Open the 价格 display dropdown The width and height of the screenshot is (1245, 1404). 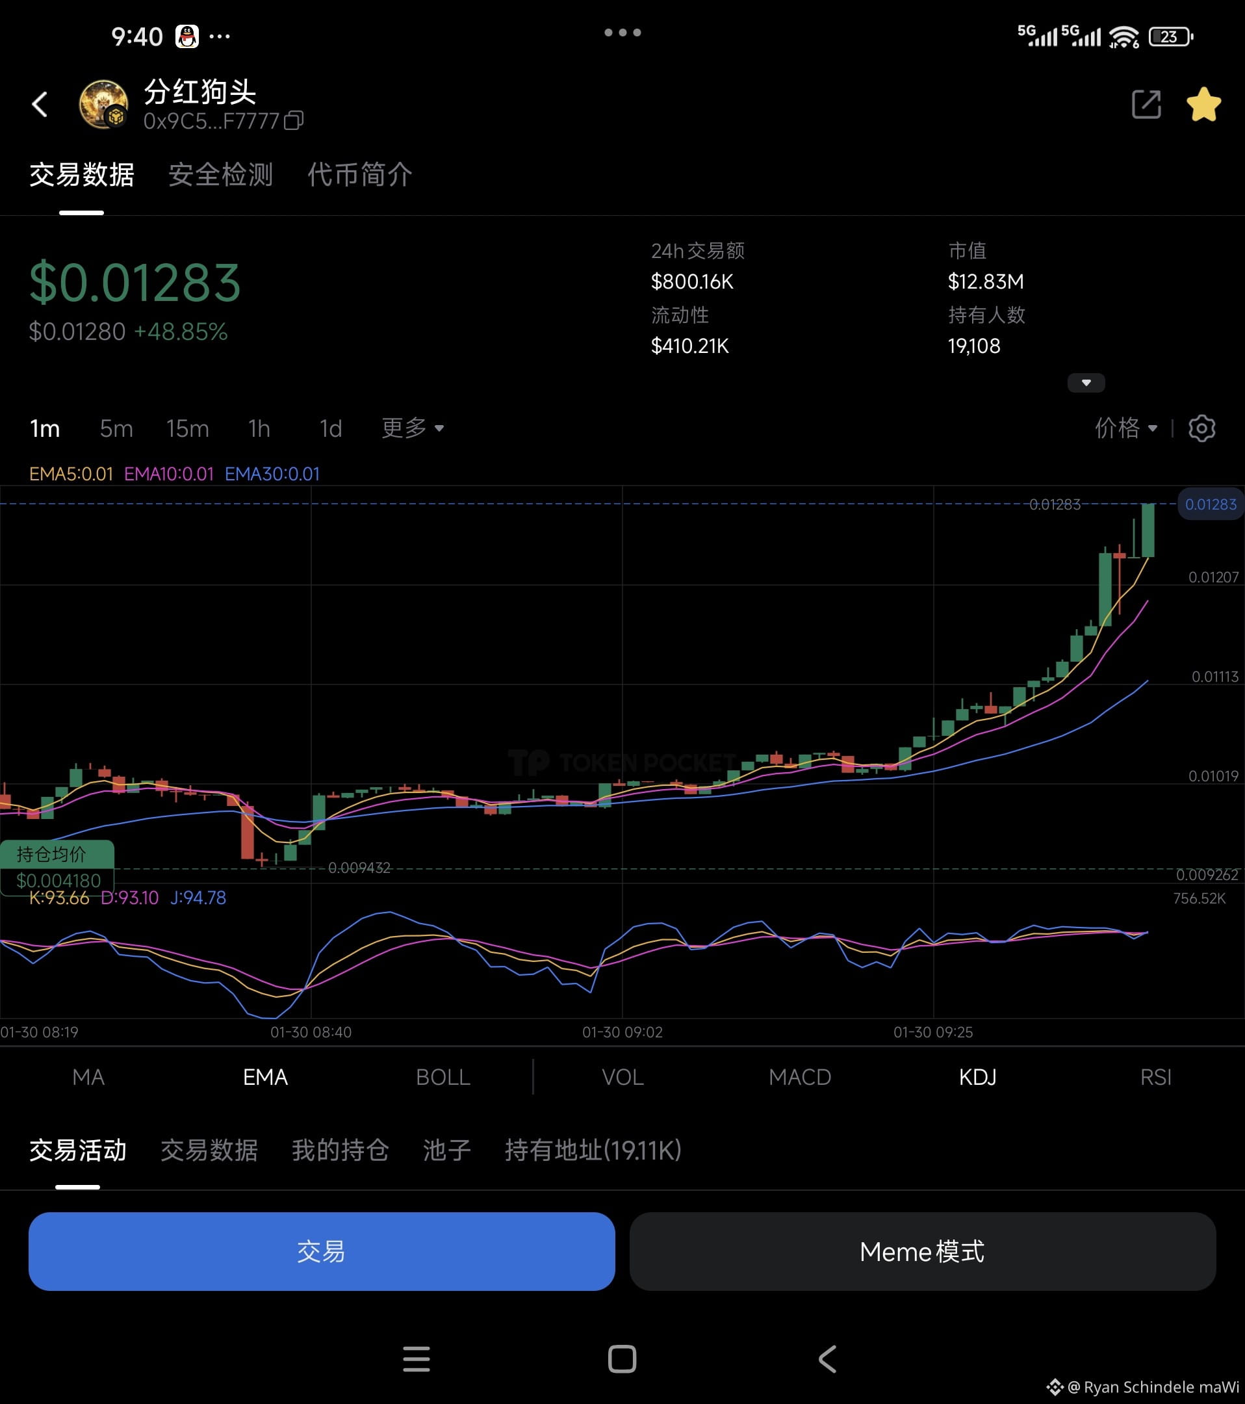pos(1125,428)
